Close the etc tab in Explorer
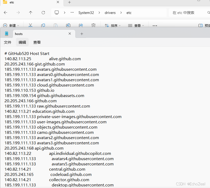 click(58, 2)
